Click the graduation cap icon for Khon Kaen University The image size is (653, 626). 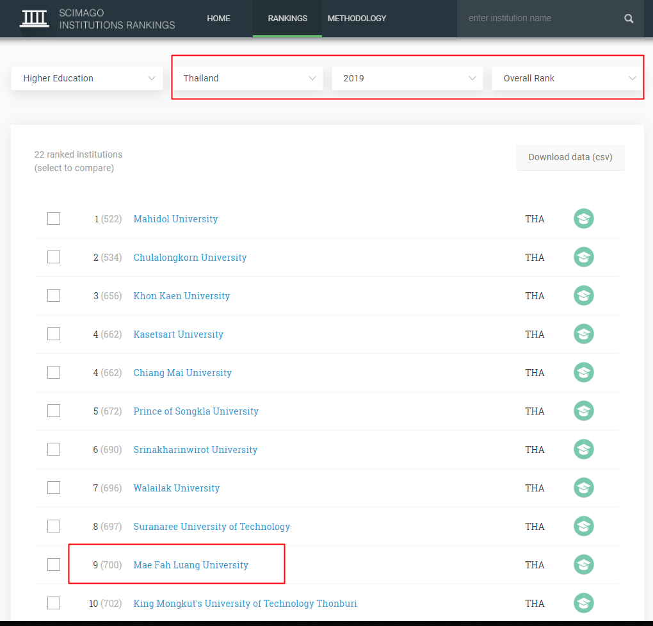[583, 295]
